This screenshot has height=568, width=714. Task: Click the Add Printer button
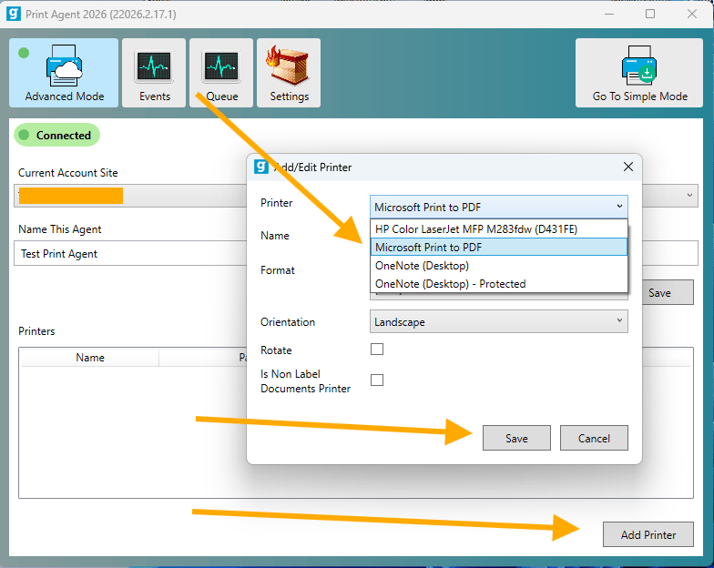tap(648, 534)
